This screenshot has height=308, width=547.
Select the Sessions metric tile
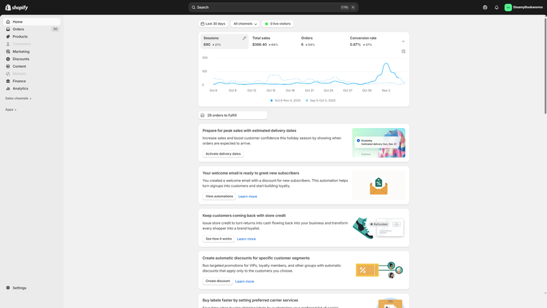click(224, 41)
